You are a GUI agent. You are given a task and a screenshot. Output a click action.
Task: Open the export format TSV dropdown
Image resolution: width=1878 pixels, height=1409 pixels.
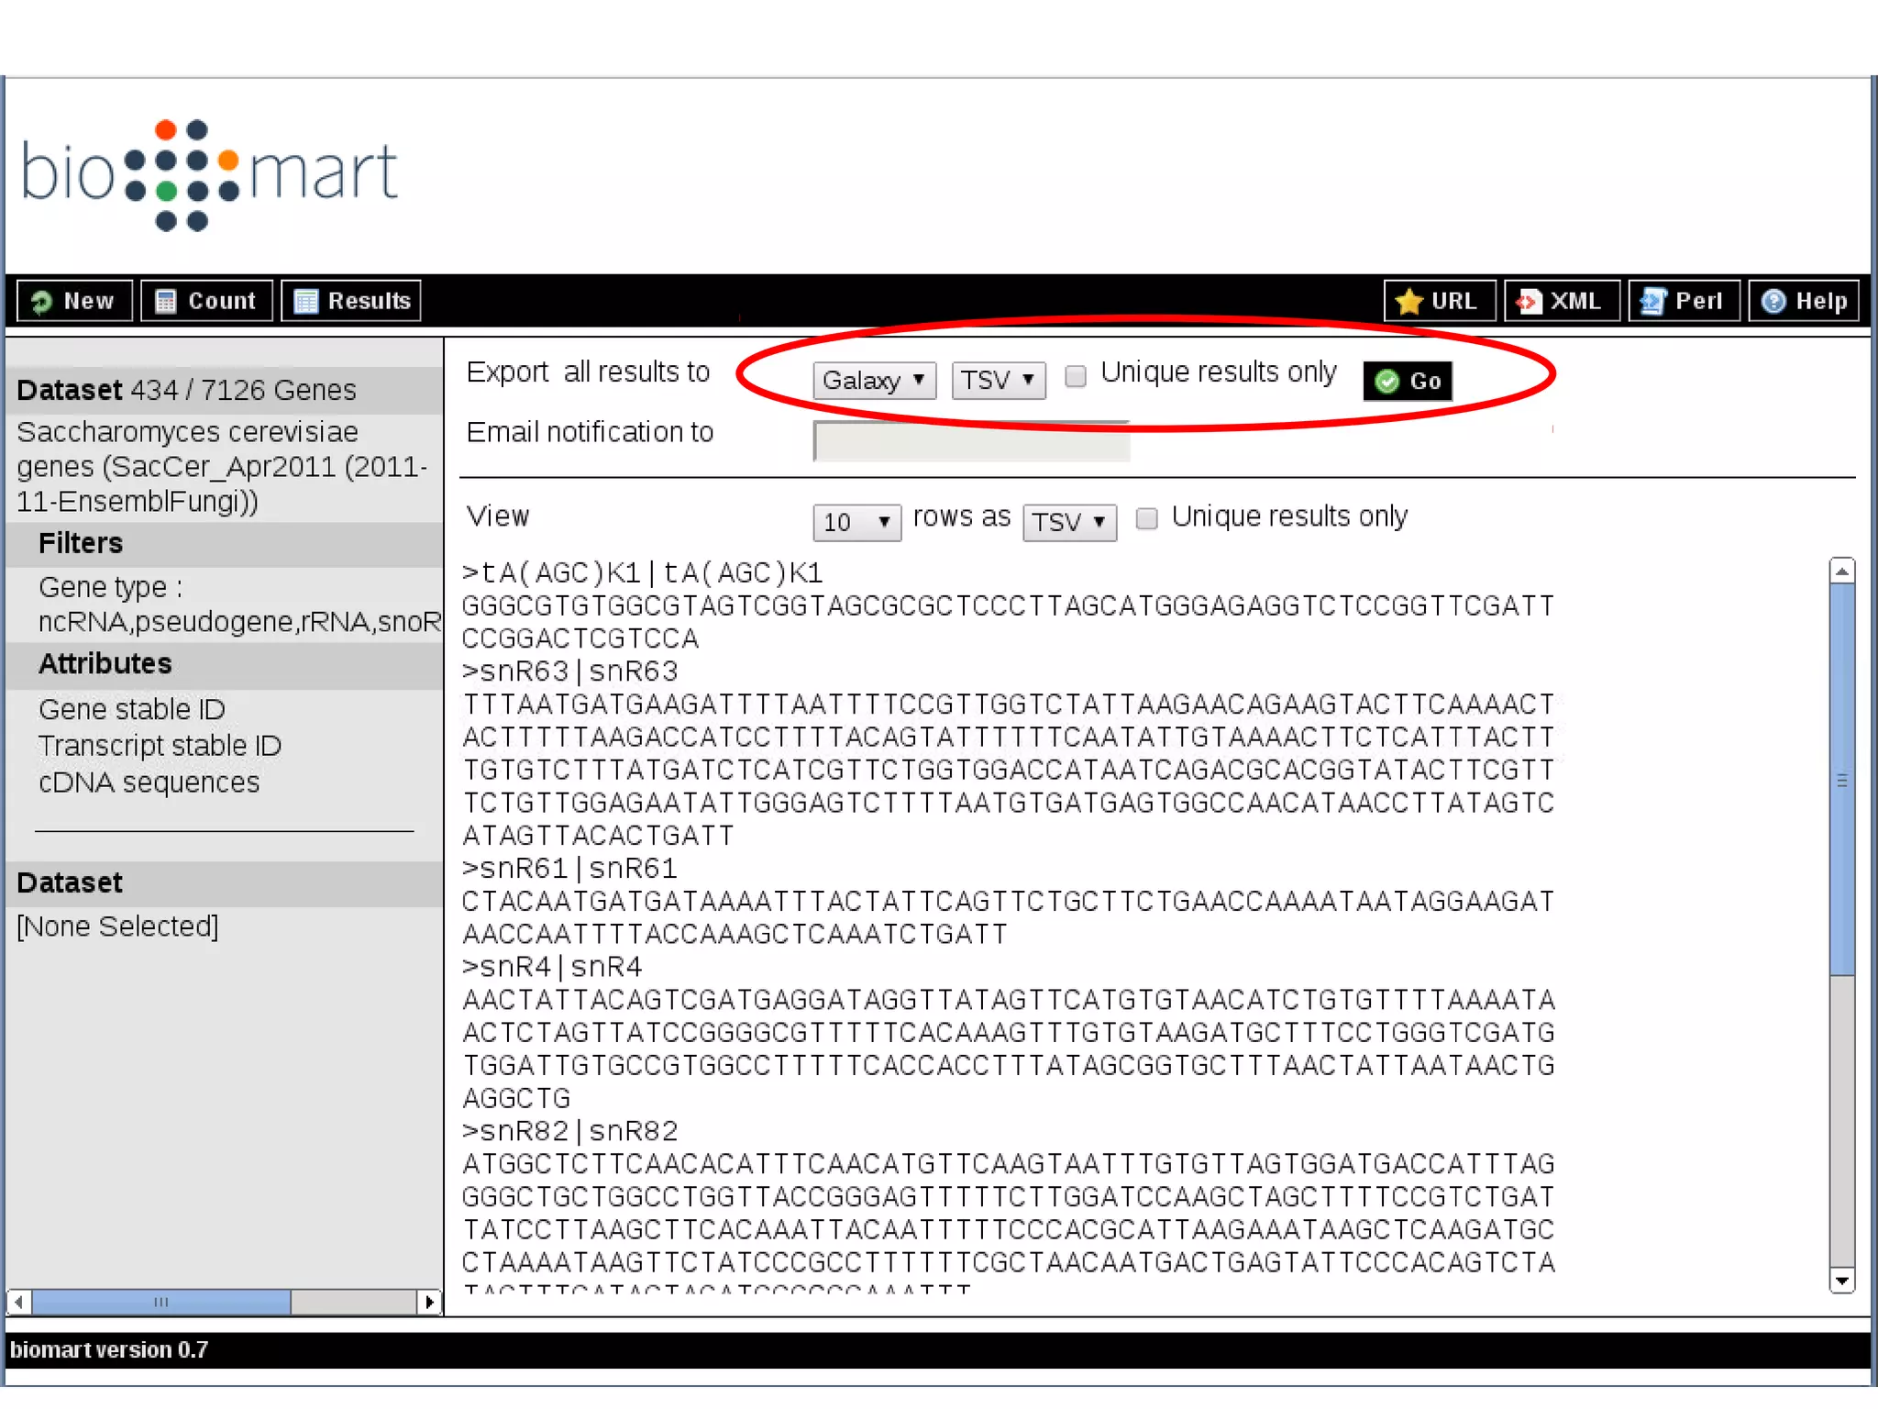(x=998, y=381)
